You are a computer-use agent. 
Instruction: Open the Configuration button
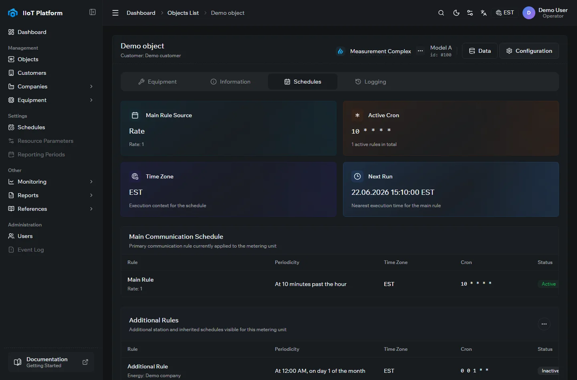click(x=529, y=51)
